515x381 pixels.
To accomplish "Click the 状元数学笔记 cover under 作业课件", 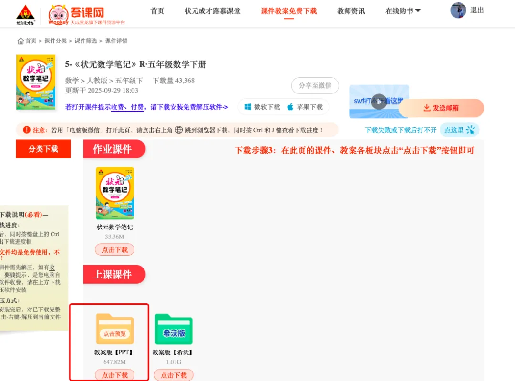I will tap(114, 193).
